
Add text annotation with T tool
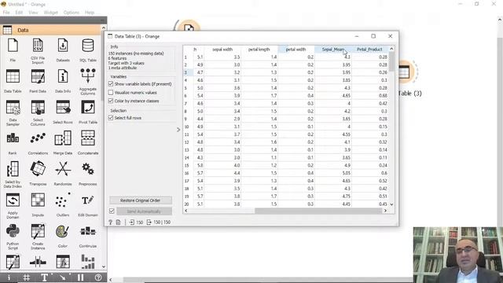pyautogui.click(x=45, y=277)
